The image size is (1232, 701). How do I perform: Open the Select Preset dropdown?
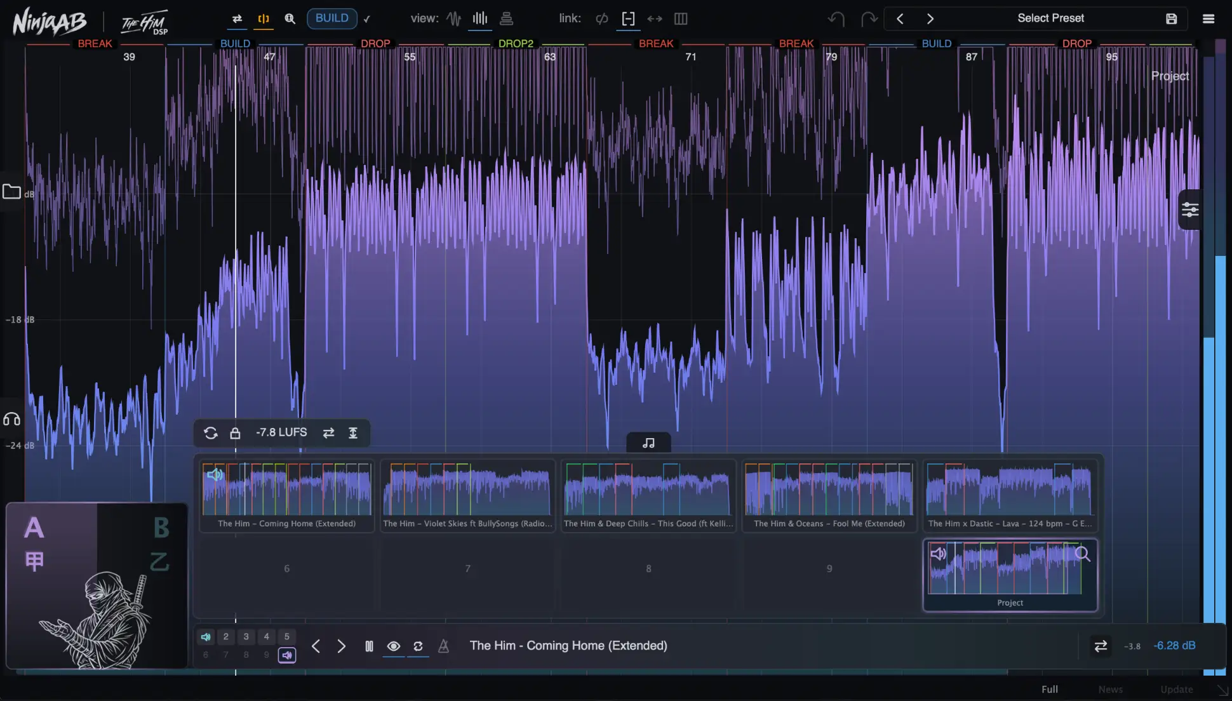click(1050, 18)
